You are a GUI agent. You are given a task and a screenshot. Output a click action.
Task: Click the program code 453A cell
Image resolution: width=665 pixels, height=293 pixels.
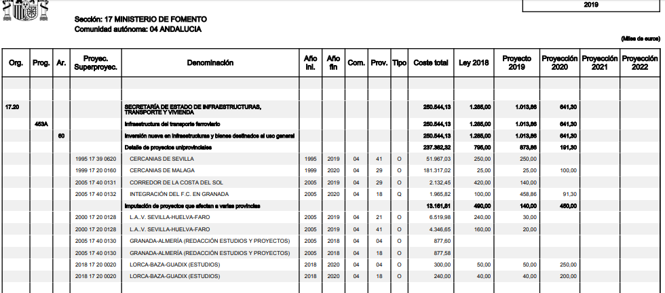[41, 124]
